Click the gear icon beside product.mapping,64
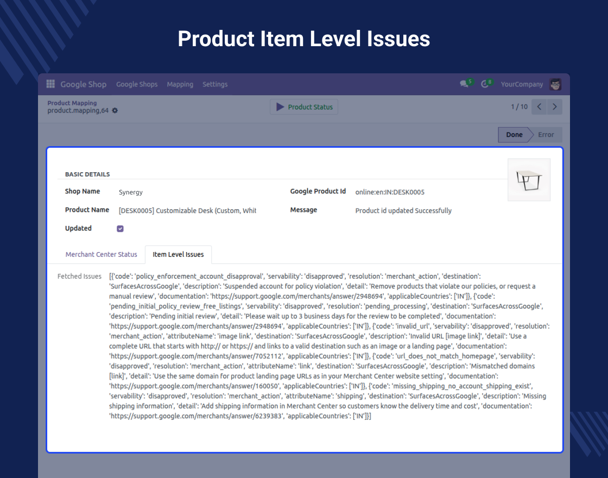The image size is (608, 478). point(115,111)
